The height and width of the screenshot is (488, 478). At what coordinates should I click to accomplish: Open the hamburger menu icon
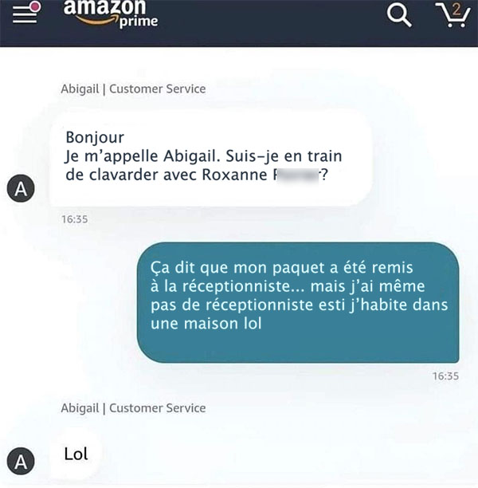tap(25, 14)
